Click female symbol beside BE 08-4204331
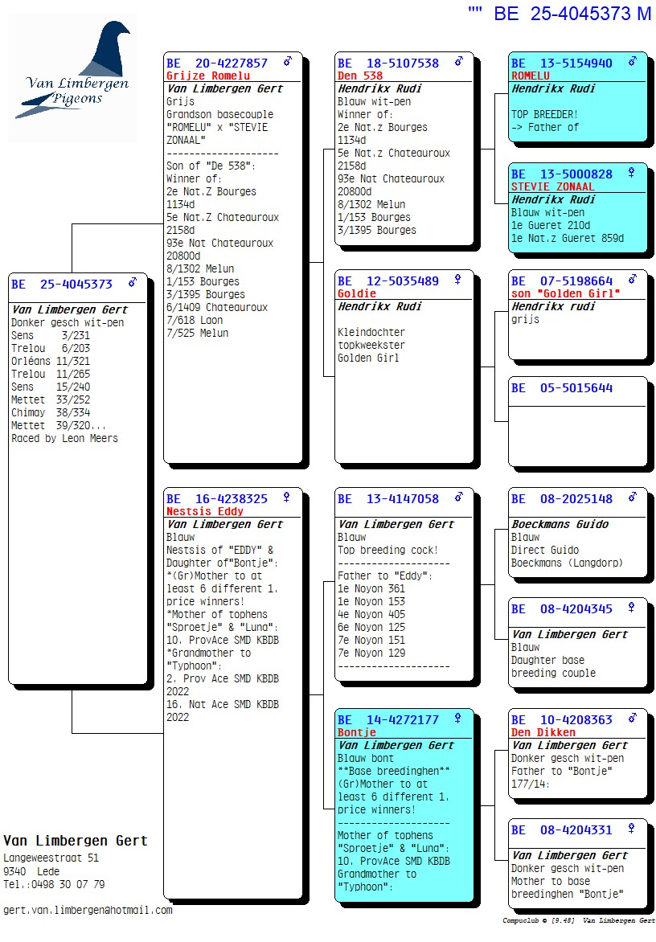Screen dimensions: 656x942 [631, 829]
